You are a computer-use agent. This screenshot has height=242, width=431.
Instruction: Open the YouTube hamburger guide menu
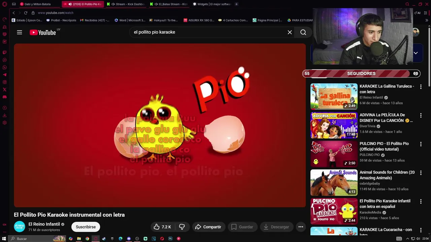20,32
